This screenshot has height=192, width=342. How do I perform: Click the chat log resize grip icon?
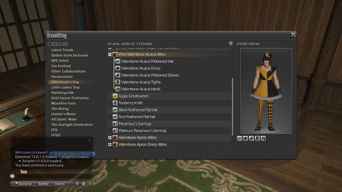click(x=89, y=140)
